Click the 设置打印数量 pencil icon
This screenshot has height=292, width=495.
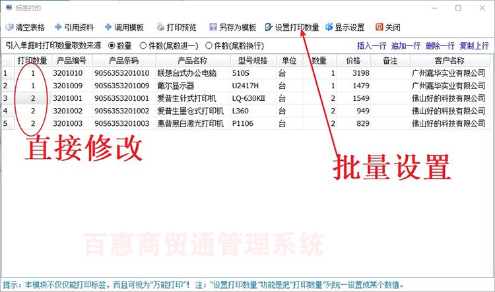(x=269, y=27)
